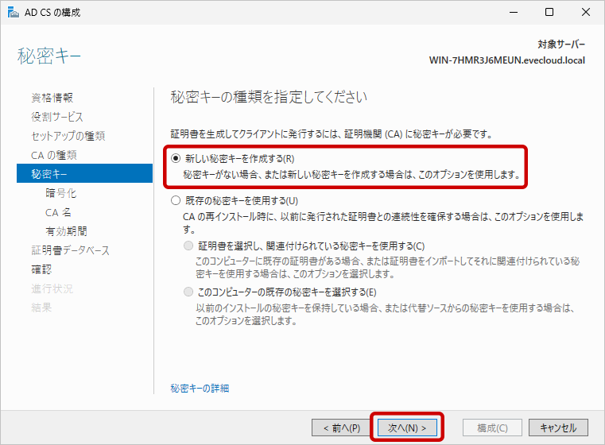This screenshot has width=605, height=445.
Task: Minimize the AD CS configuration window
Action: click(x=513, y=13)
